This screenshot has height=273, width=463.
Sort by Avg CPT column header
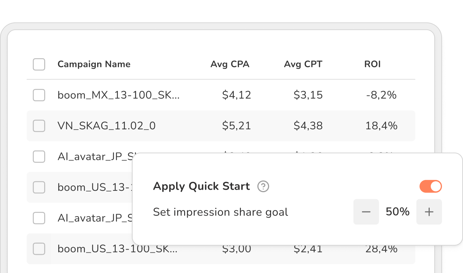tap(303, 64)
